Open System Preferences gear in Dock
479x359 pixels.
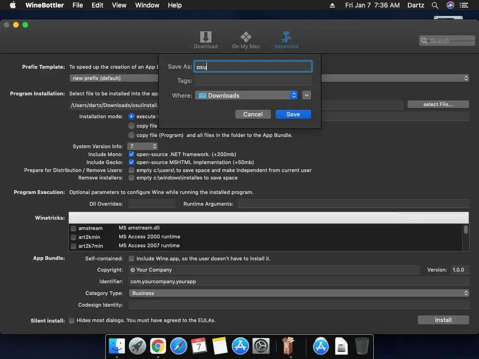click(261, 346)
